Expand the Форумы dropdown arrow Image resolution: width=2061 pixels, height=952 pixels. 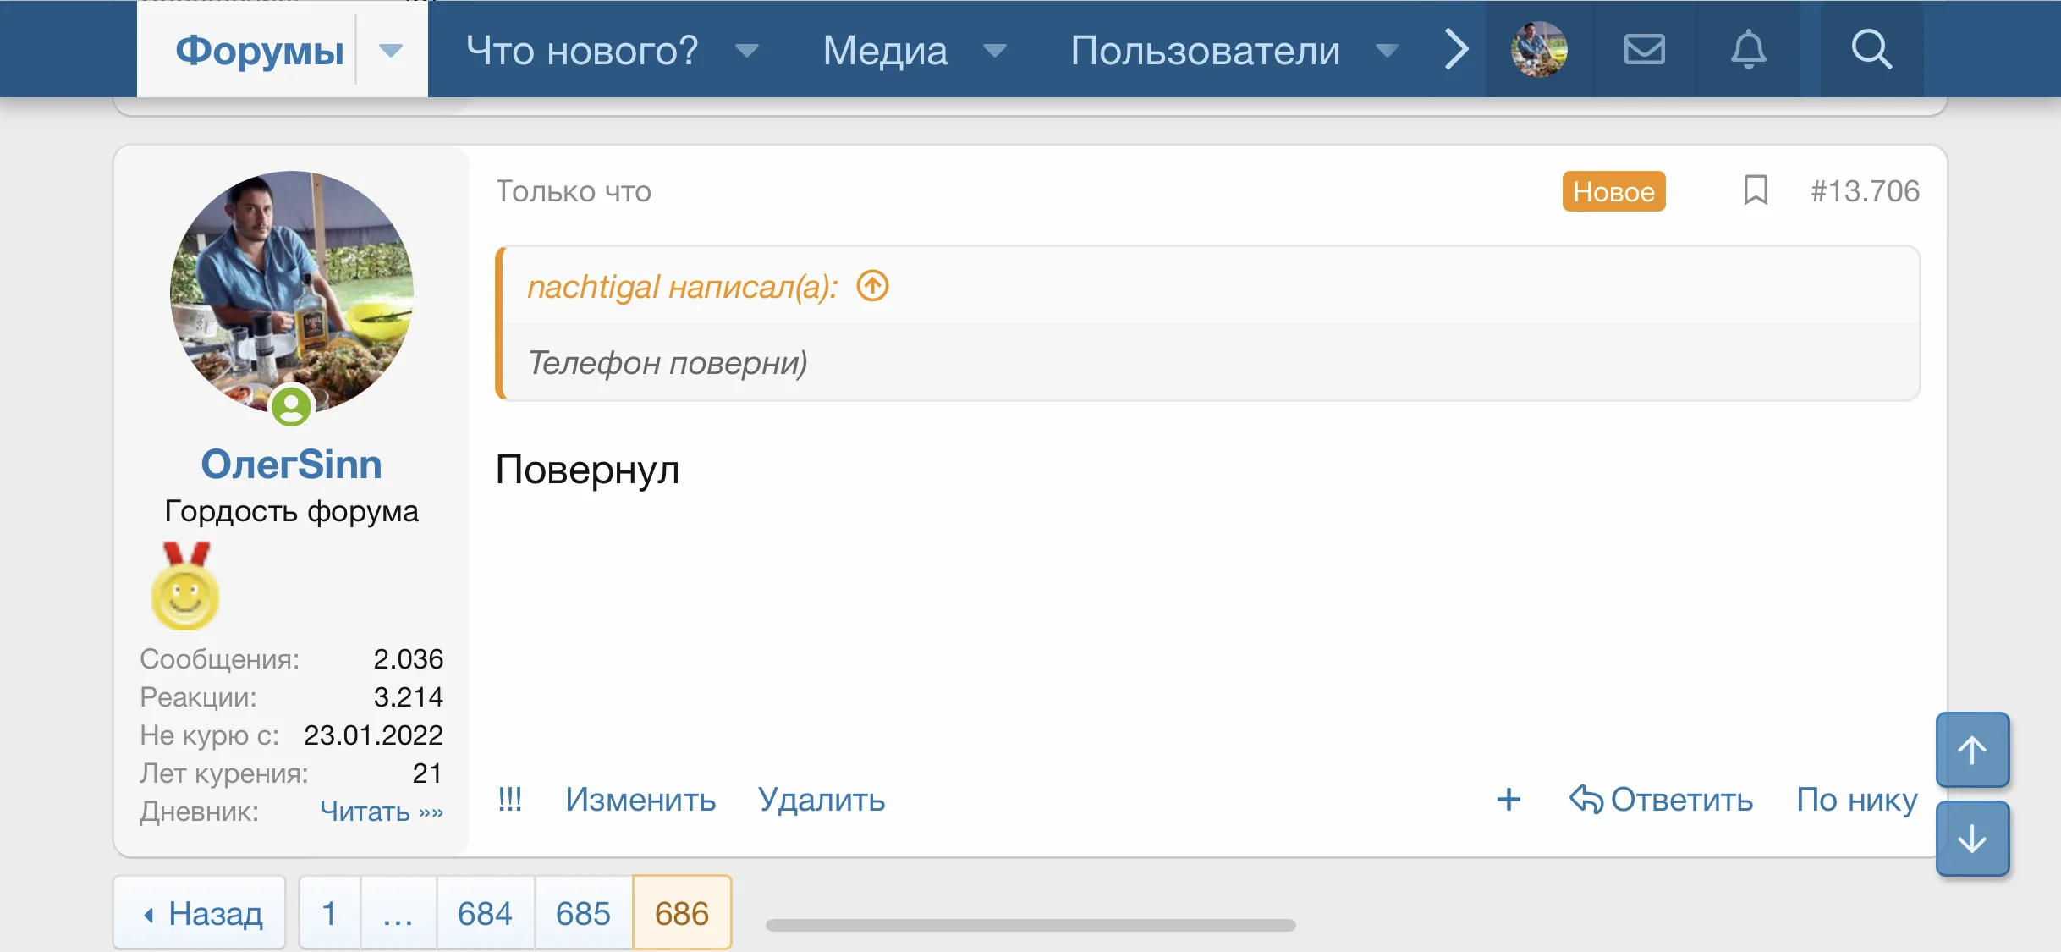tap(392, 51)
